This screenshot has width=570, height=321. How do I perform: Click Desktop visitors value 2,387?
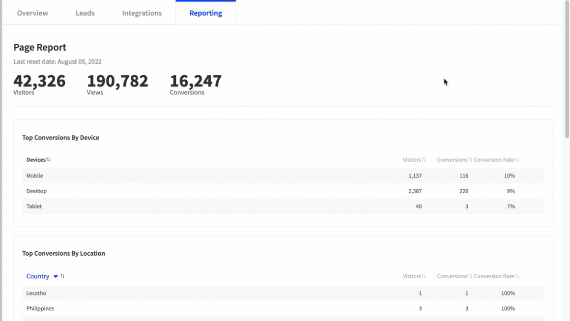pos(415,191)
